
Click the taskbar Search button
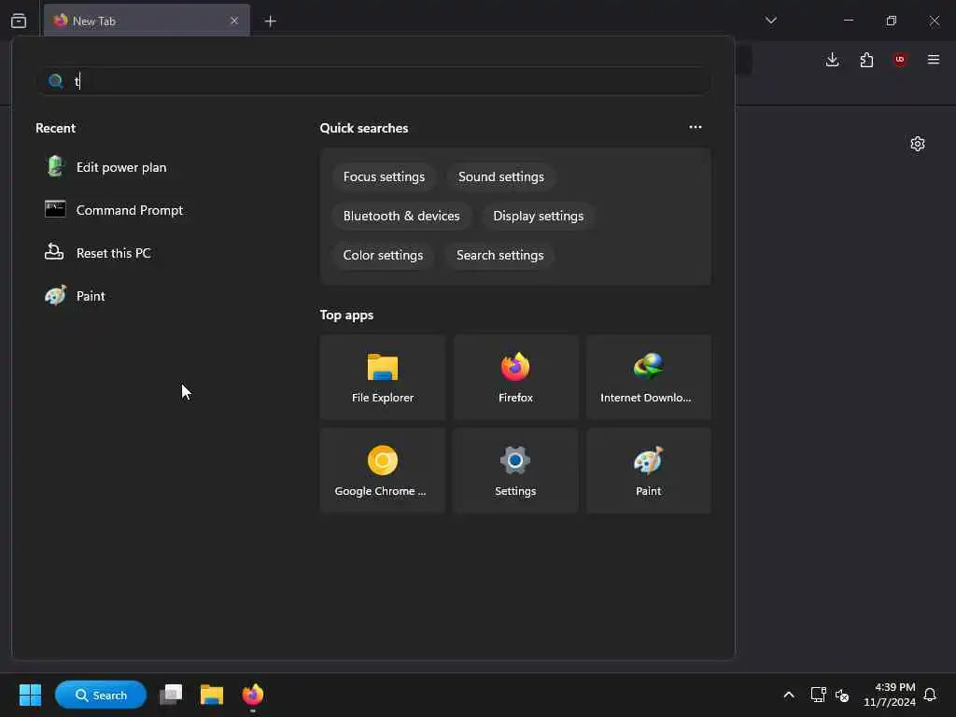pyautogui.click(x=101, y=695)
